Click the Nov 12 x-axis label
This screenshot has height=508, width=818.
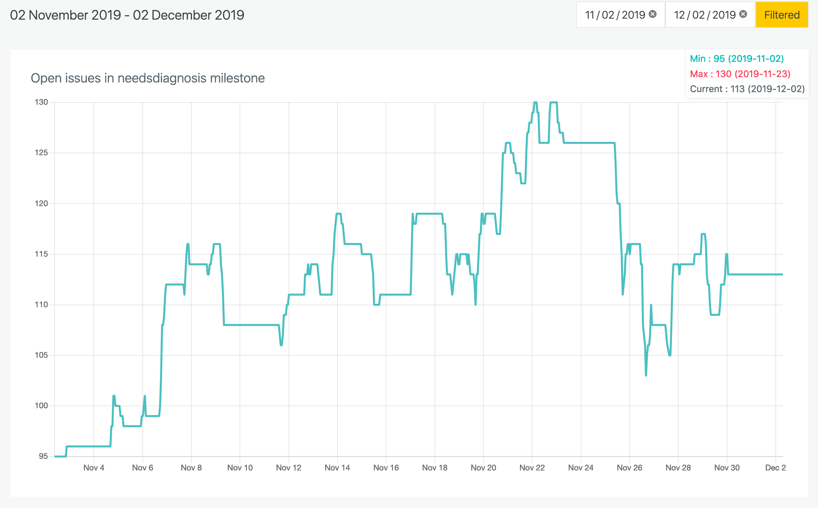click(x=289, y=468)
